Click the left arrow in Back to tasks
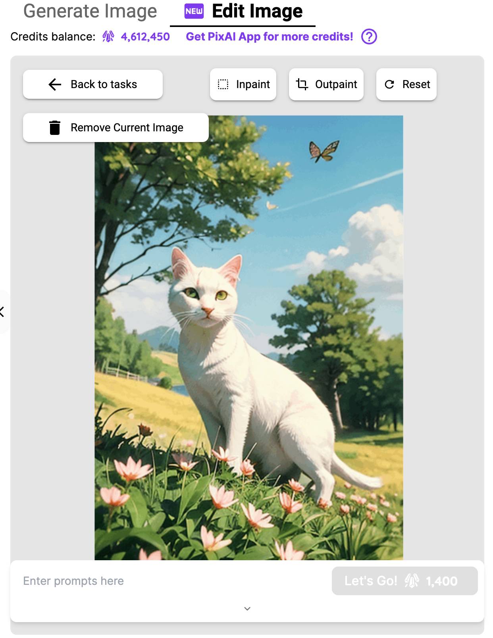Screen dimensions: 493x638 pos(55,84)
